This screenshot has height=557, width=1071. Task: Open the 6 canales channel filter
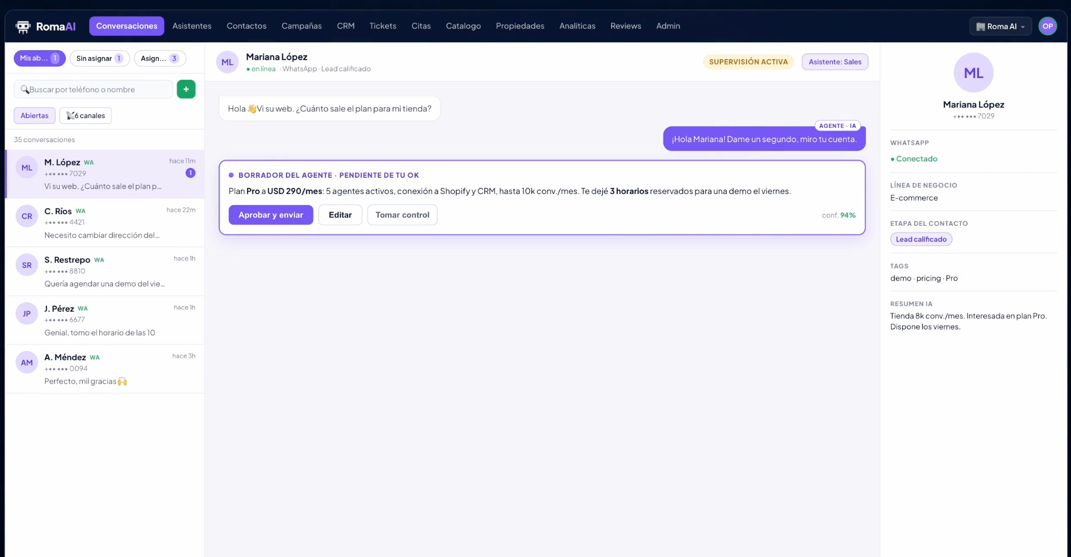pos(86,115)
